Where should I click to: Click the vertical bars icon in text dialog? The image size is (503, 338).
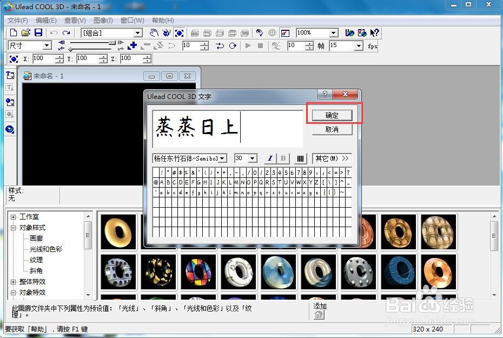tap(300, 158)
